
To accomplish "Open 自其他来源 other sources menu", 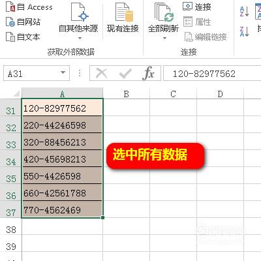I will point(78,21).
